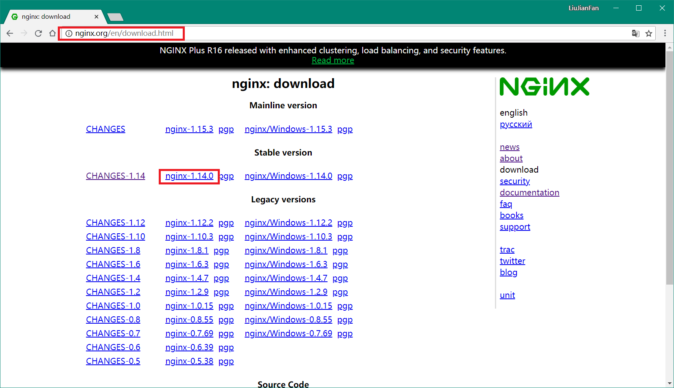The width and height of the screenshot is (674, 388).
Task: Open CHANGES-1.4 link
Action: pyautogui.click(x=113, y=278)
